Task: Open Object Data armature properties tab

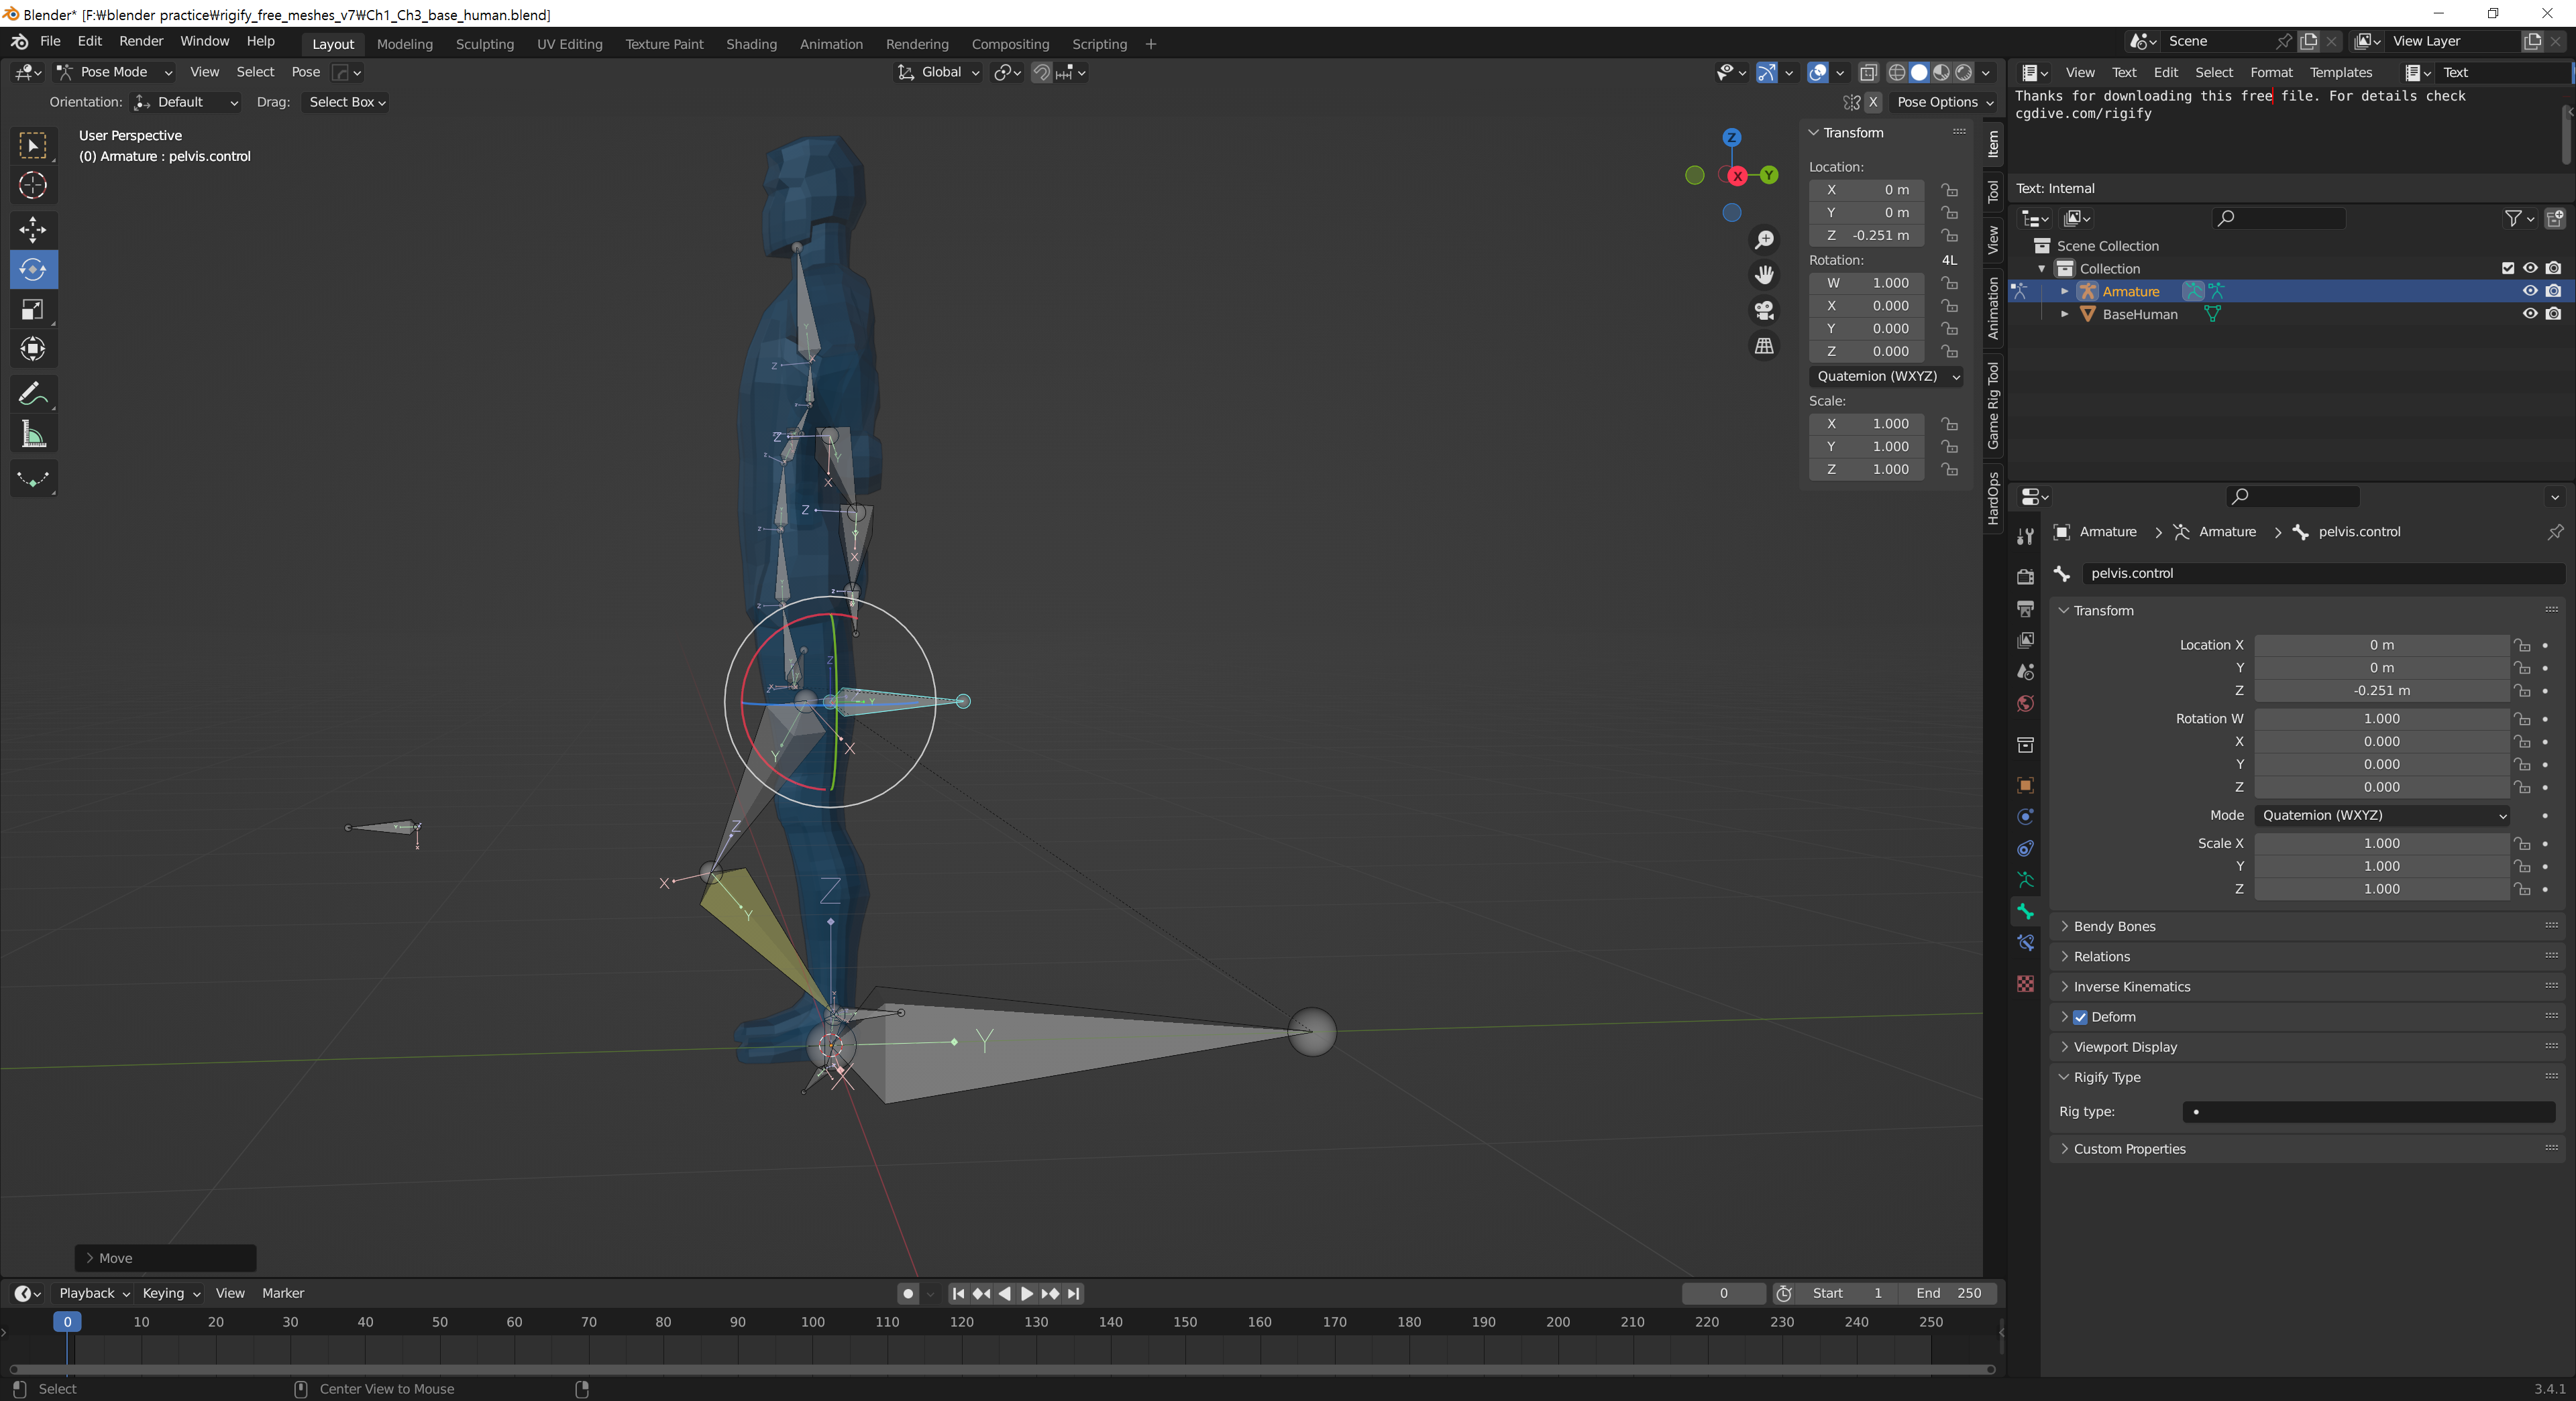Action: tap(2025, 879)
